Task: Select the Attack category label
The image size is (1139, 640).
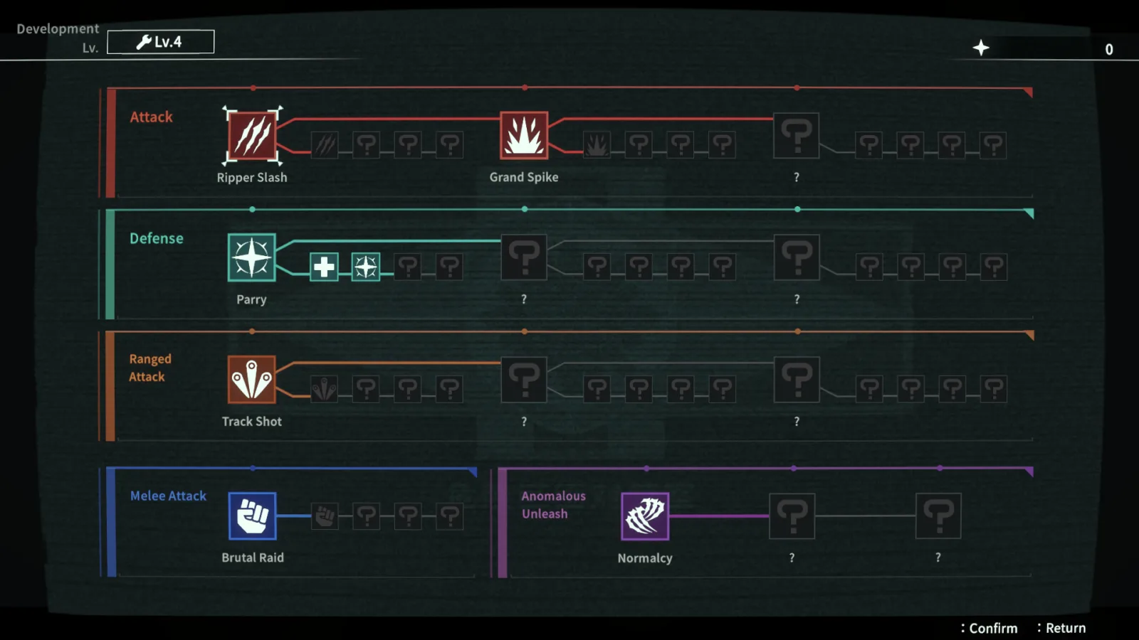Action: coord(151,117)
